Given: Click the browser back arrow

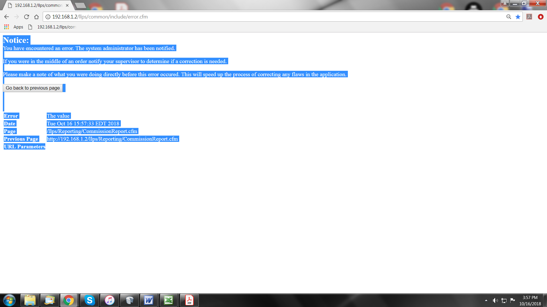Looking at the screenshot, I should (7, 17).
